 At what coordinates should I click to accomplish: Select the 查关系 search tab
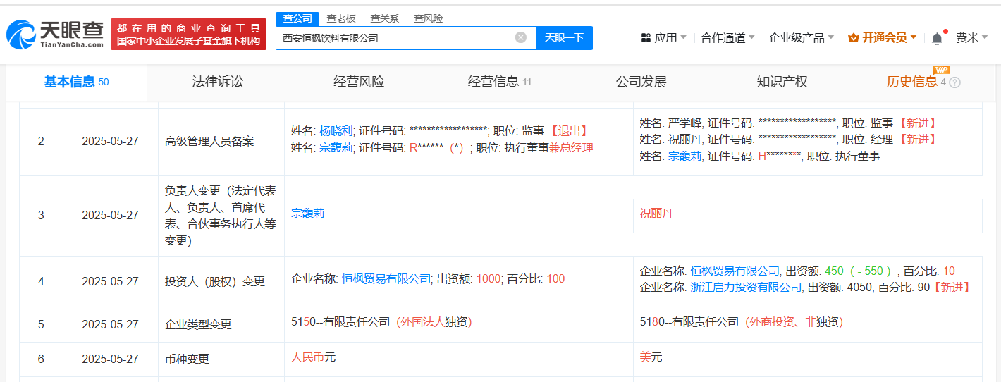tap(384, 18)
